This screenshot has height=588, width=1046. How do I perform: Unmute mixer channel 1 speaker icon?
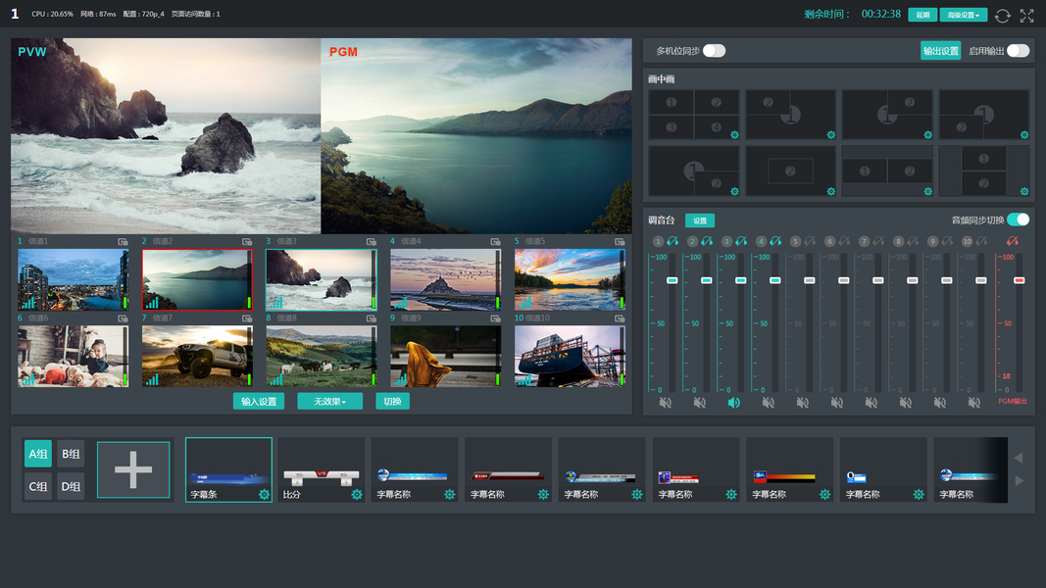665,403
